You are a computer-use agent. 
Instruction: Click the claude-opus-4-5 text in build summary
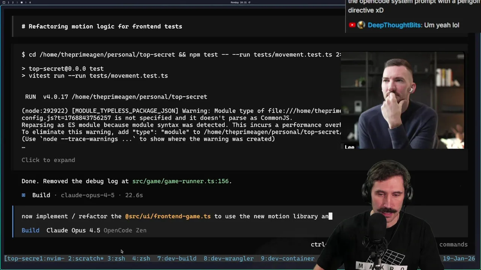88,195
